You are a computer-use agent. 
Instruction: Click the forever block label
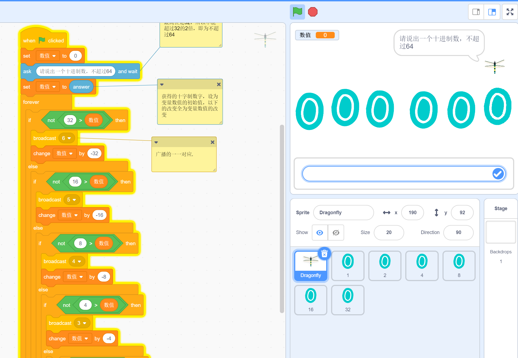pyautogui.click(x=31, y=102)
